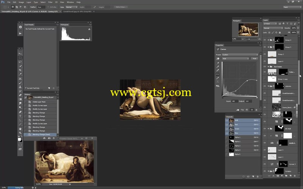Screen dimensions: 303x189
Task: Toggle Current Tool Only checkbox
Action: click(x=26, y=88)
